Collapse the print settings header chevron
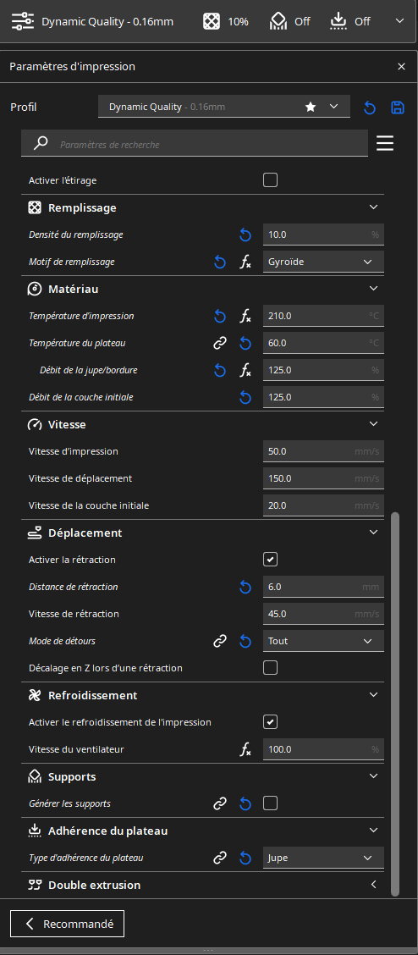Image resolution: width=418 pixels, height=955 pixels. (x=399, y=20)
